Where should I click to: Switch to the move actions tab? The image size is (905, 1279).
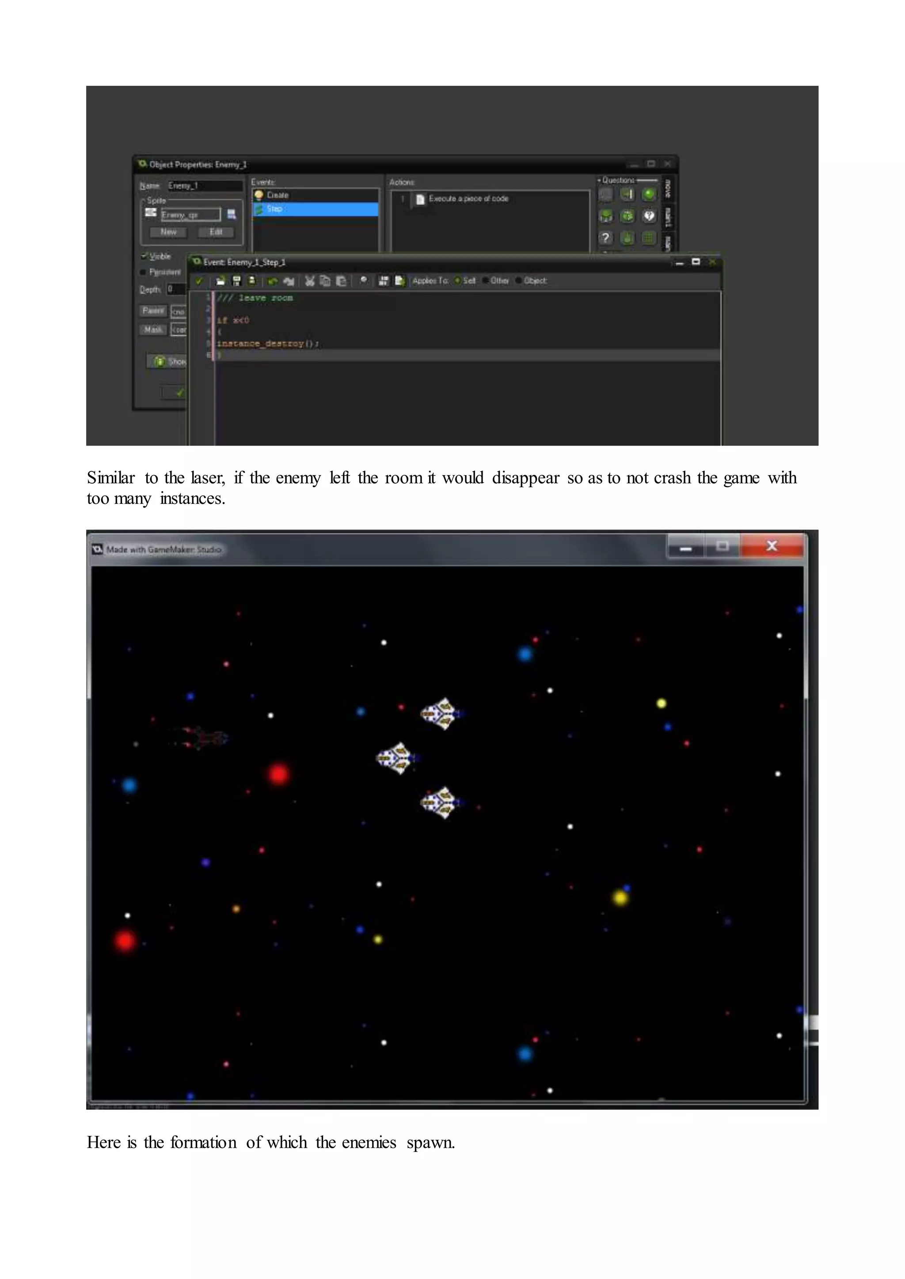[x=668, y=189]
